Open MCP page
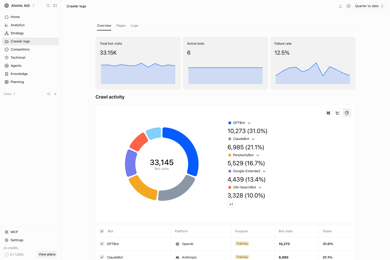The image size is (390, 260). click(30, 232)
